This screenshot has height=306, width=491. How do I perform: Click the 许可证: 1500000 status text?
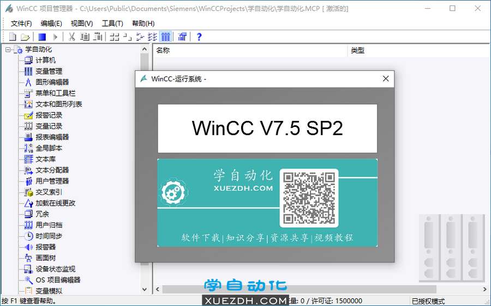coord(337,301)
